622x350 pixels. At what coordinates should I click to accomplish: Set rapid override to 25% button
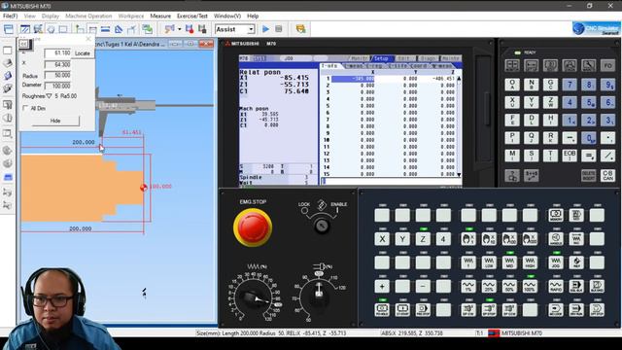pyautogui.click(x=489, y=286)
